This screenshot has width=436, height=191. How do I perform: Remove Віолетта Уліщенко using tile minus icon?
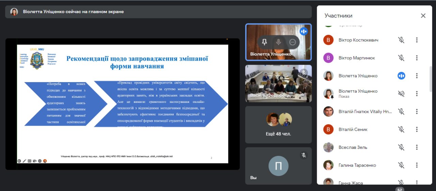pos(292,42)
